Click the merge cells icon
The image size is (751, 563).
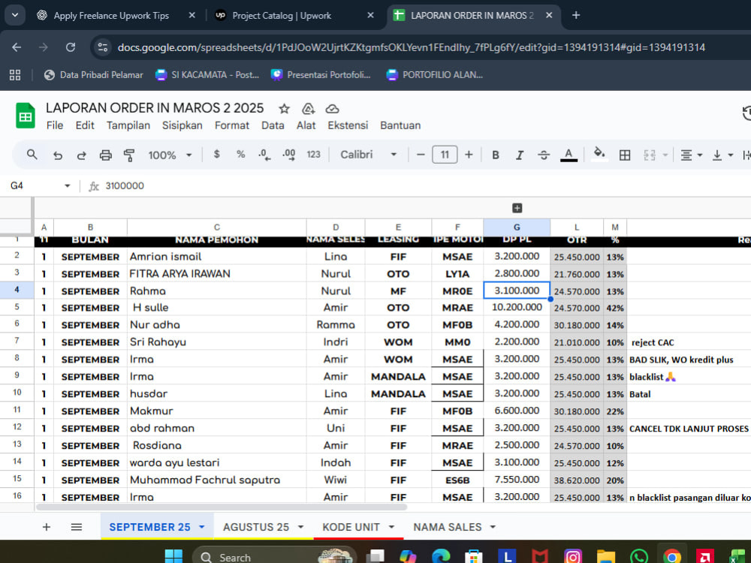point(650,155)
